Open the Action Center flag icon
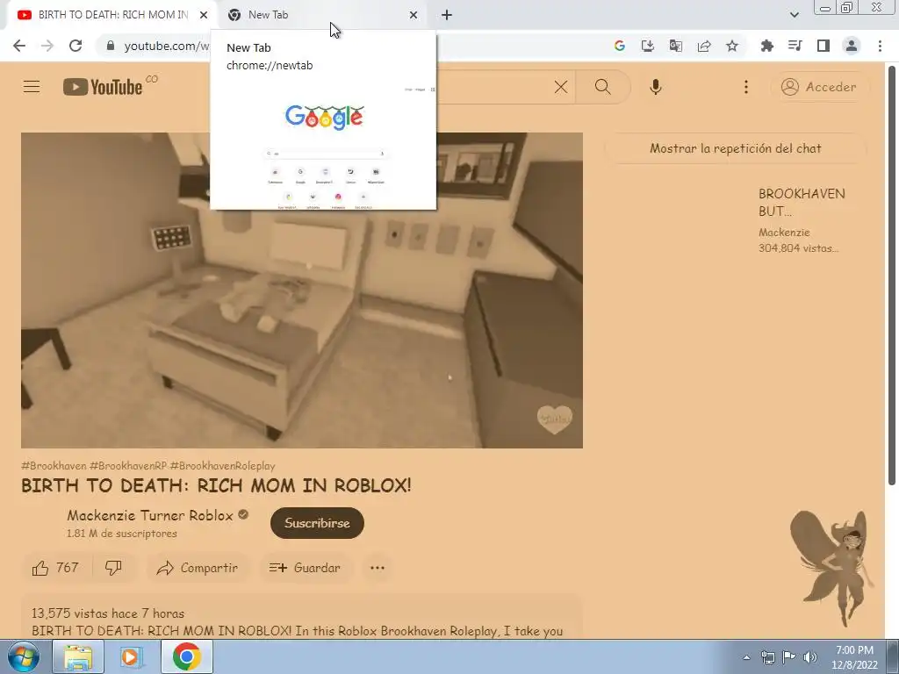This screenshot has height=674, width=899. point(789,657)
